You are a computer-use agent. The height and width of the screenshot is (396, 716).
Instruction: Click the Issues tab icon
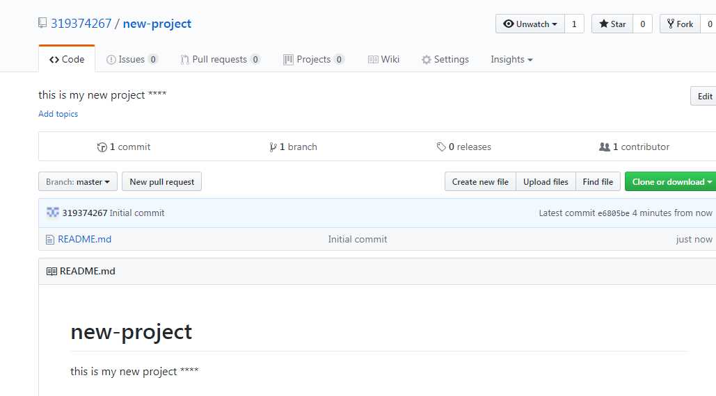tap(111, 60)
